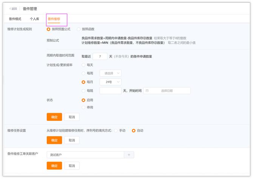Image resolution: width=253 pixels, height=179 pixels.
Task: Expand the 24号 monthly date dropdown
Action: pos(110,82)
